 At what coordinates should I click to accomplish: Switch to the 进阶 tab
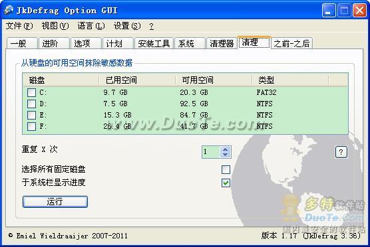tap(54, 43)
